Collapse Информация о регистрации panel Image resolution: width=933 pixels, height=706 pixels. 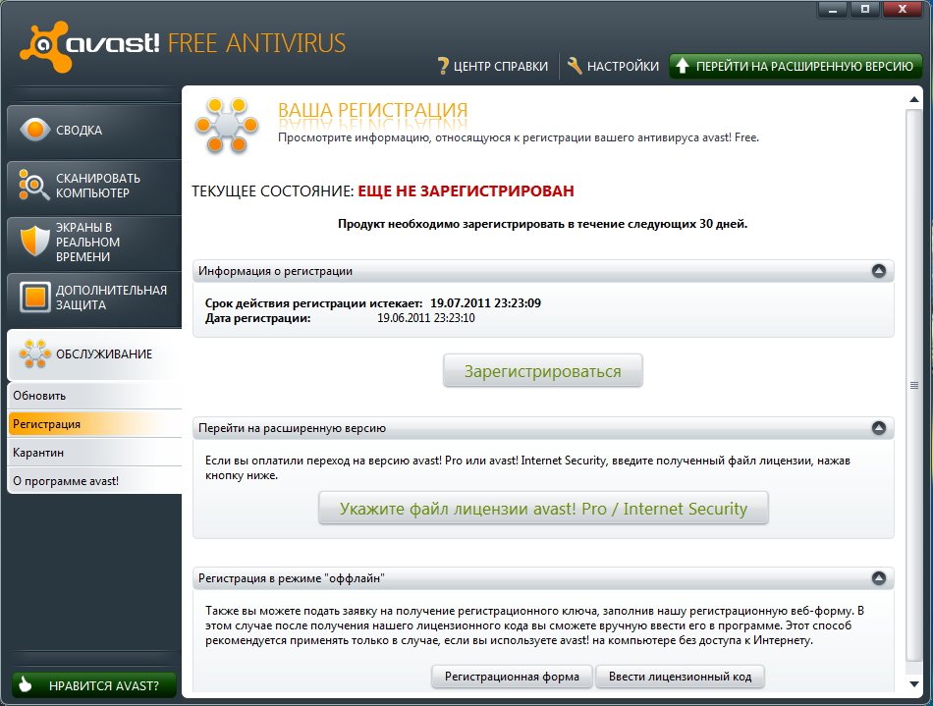(x=879, y=271)
